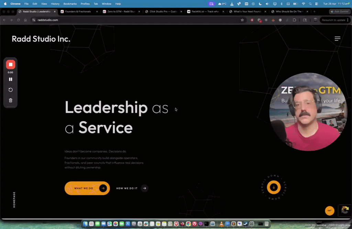Open the History menu
352x229 pixels.
click(x=55, y=4)
